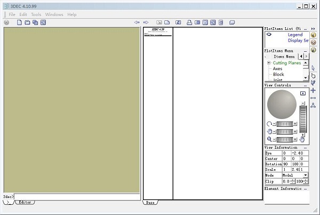Open the Mode dropdown showing Model
The image size is (320, 215).
[305, 175]
